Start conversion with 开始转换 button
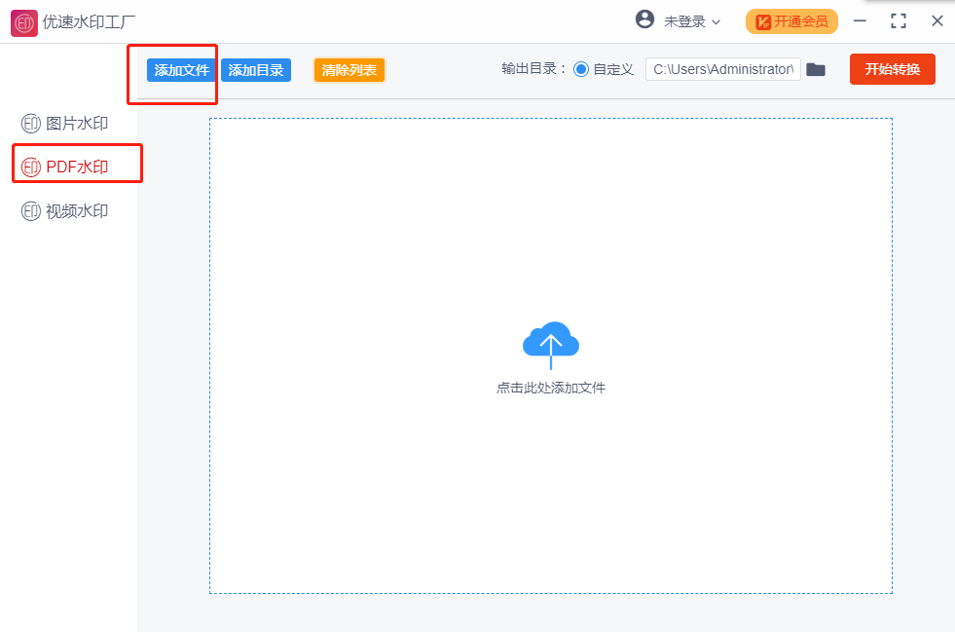 893,69
